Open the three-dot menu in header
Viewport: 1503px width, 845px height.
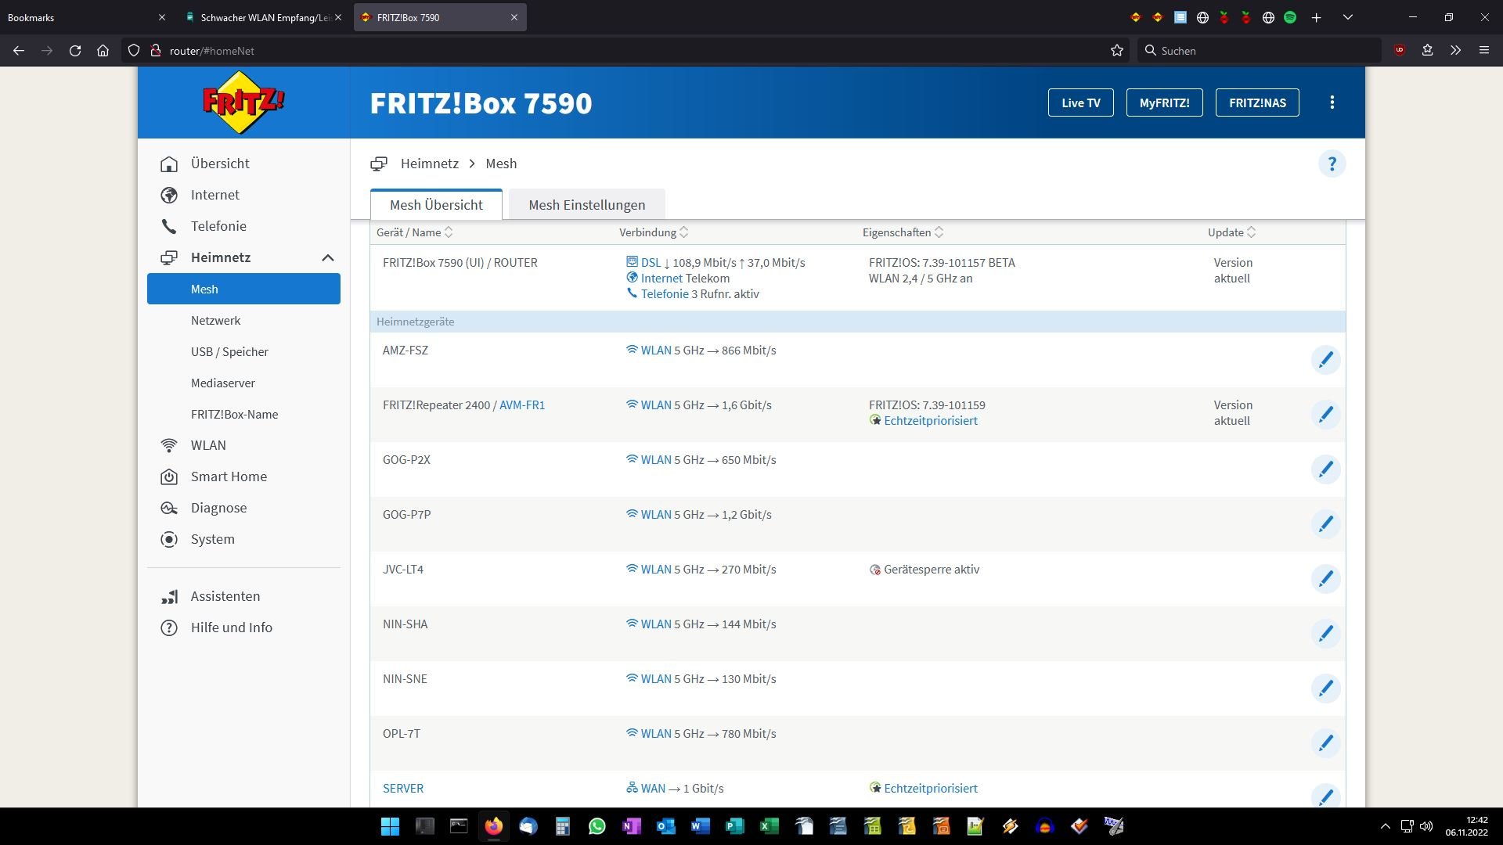tap(1332, 102)
